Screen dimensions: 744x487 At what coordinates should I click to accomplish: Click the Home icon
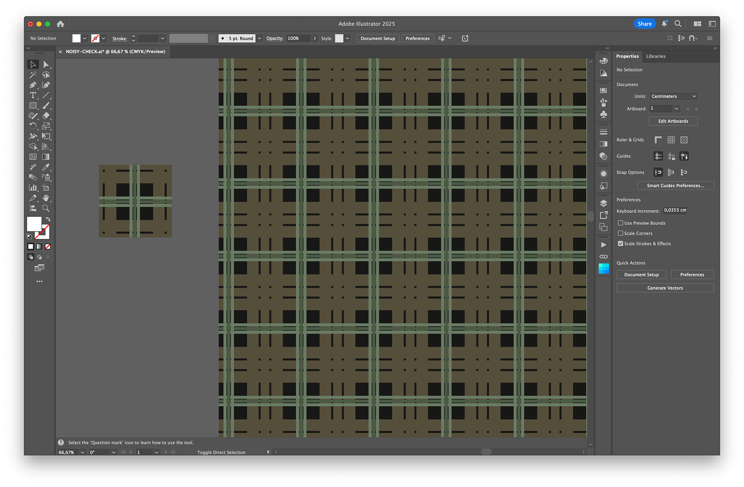click(60, 24)
